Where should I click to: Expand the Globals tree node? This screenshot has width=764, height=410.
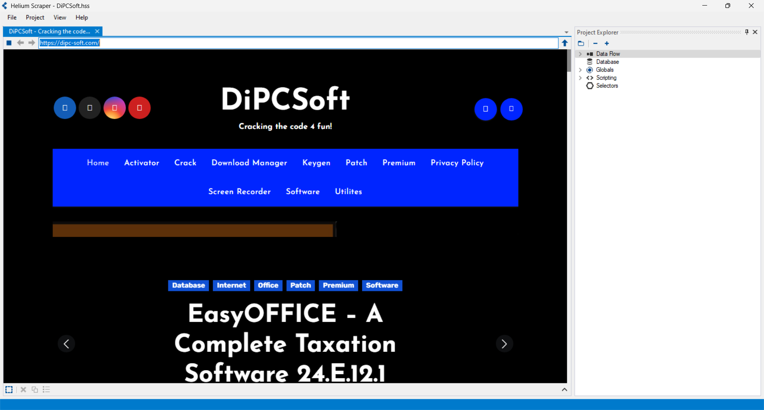580,70
